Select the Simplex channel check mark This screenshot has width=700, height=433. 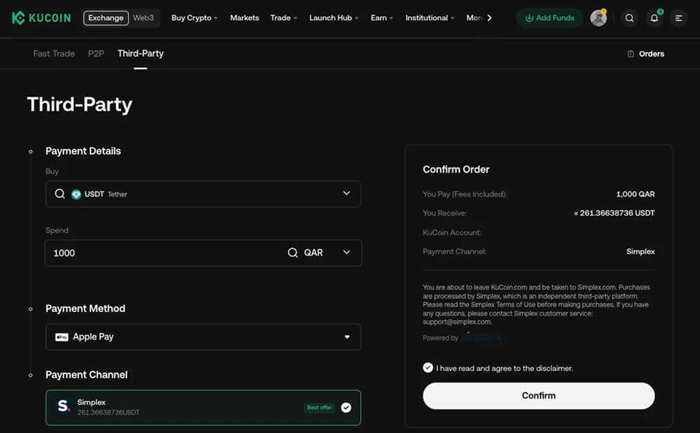coord(346,407)
